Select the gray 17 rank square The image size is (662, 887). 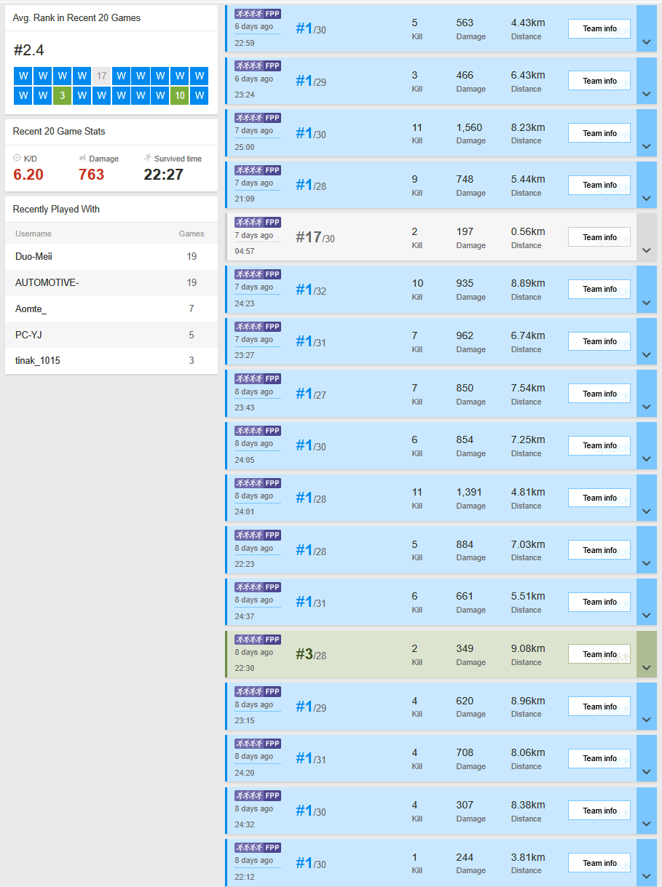(x=101, y=76)
